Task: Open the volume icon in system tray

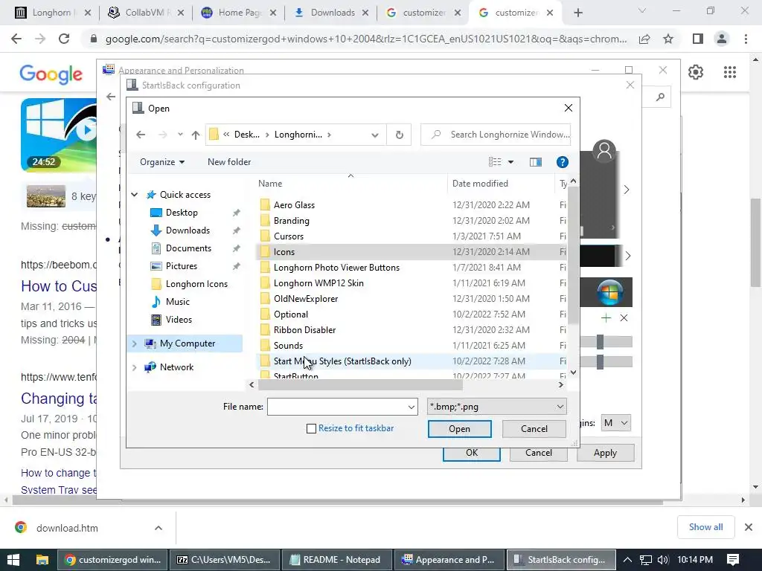Action: click(662, 560)
